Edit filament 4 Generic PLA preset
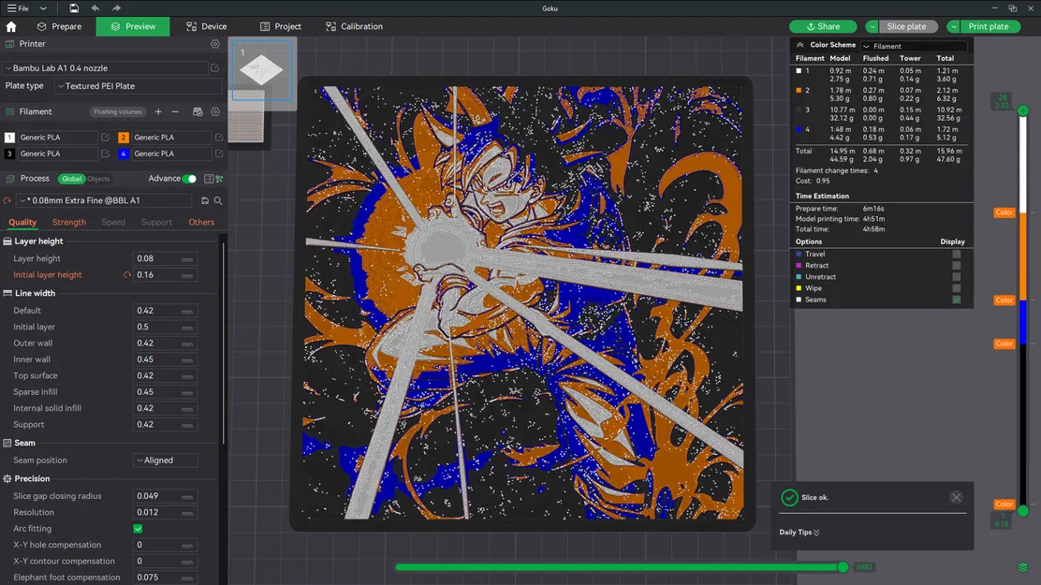Screen dimensions: 1041x585 tap(219, 154)
